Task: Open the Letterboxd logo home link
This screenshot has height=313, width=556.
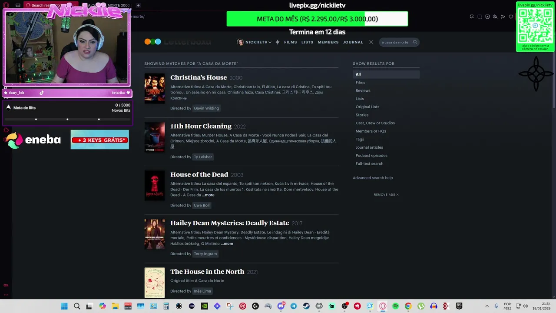Action: 178,42
